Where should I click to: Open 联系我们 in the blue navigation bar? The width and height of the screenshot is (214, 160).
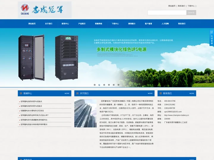point(182,24)
